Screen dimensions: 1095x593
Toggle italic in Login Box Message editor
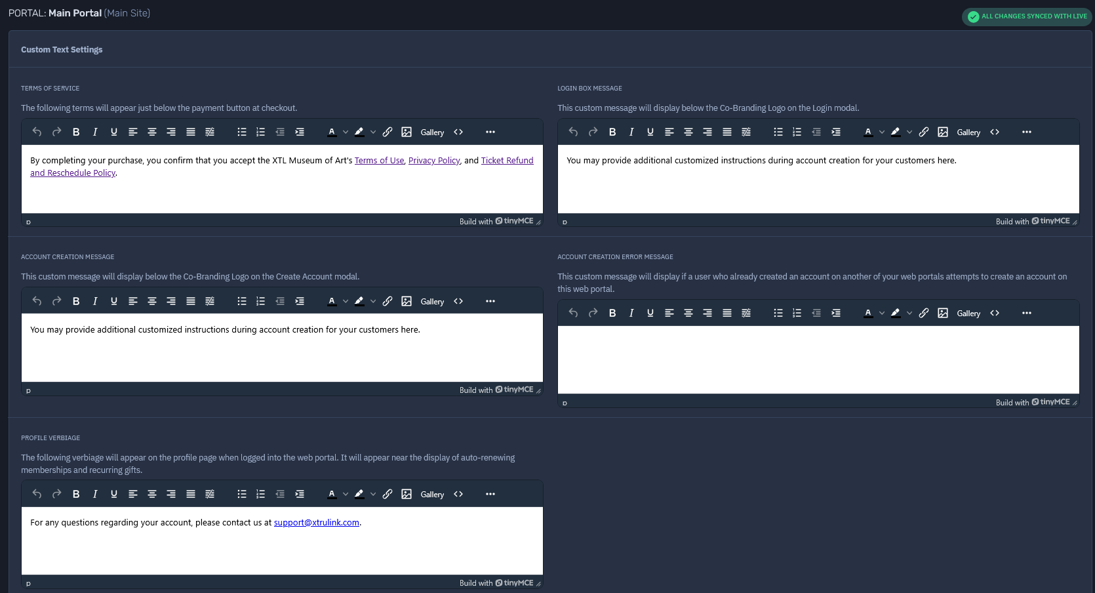point(631,132)
